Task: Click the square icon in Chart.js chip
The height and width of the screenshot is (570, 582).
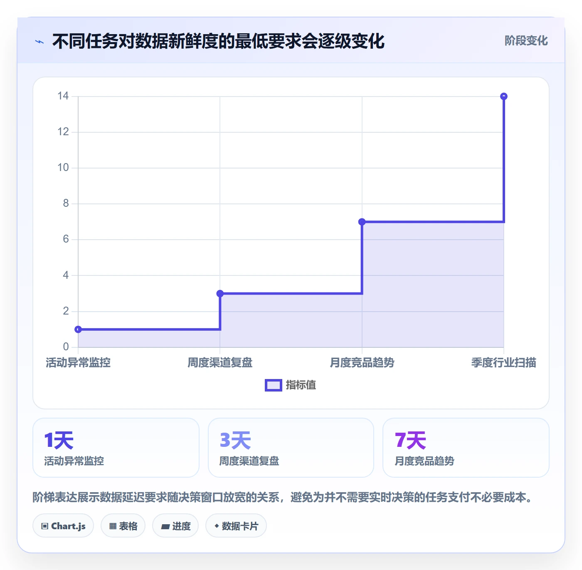Action: click(45, 526)
